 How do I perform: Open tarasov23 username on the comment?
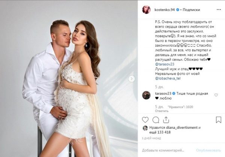tap(163, 94)
